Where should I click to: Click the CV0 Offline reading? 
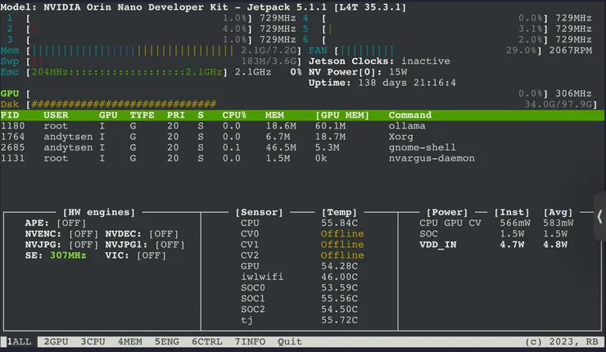coord(342,234)
